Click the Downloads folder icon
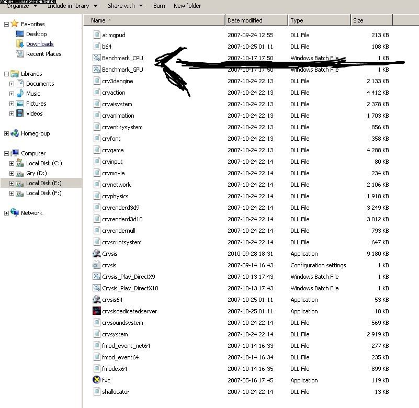Screen dimensions: 419x408 coord(20,43)
